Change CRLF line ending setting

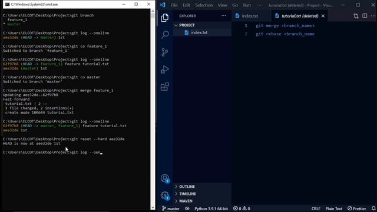coord(316,208)
